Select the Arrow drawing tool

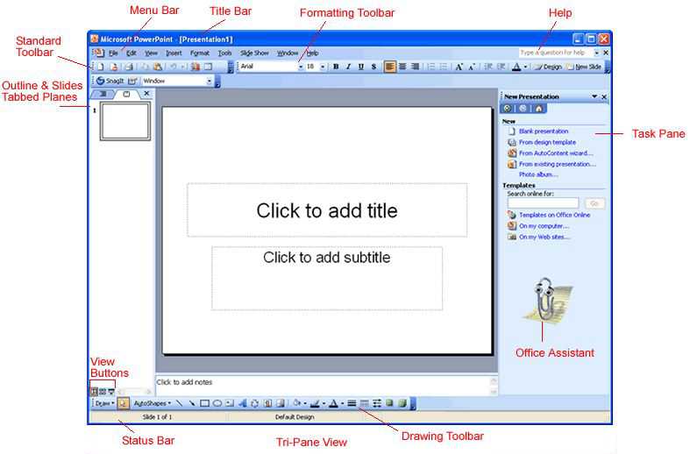coord(192,403)
